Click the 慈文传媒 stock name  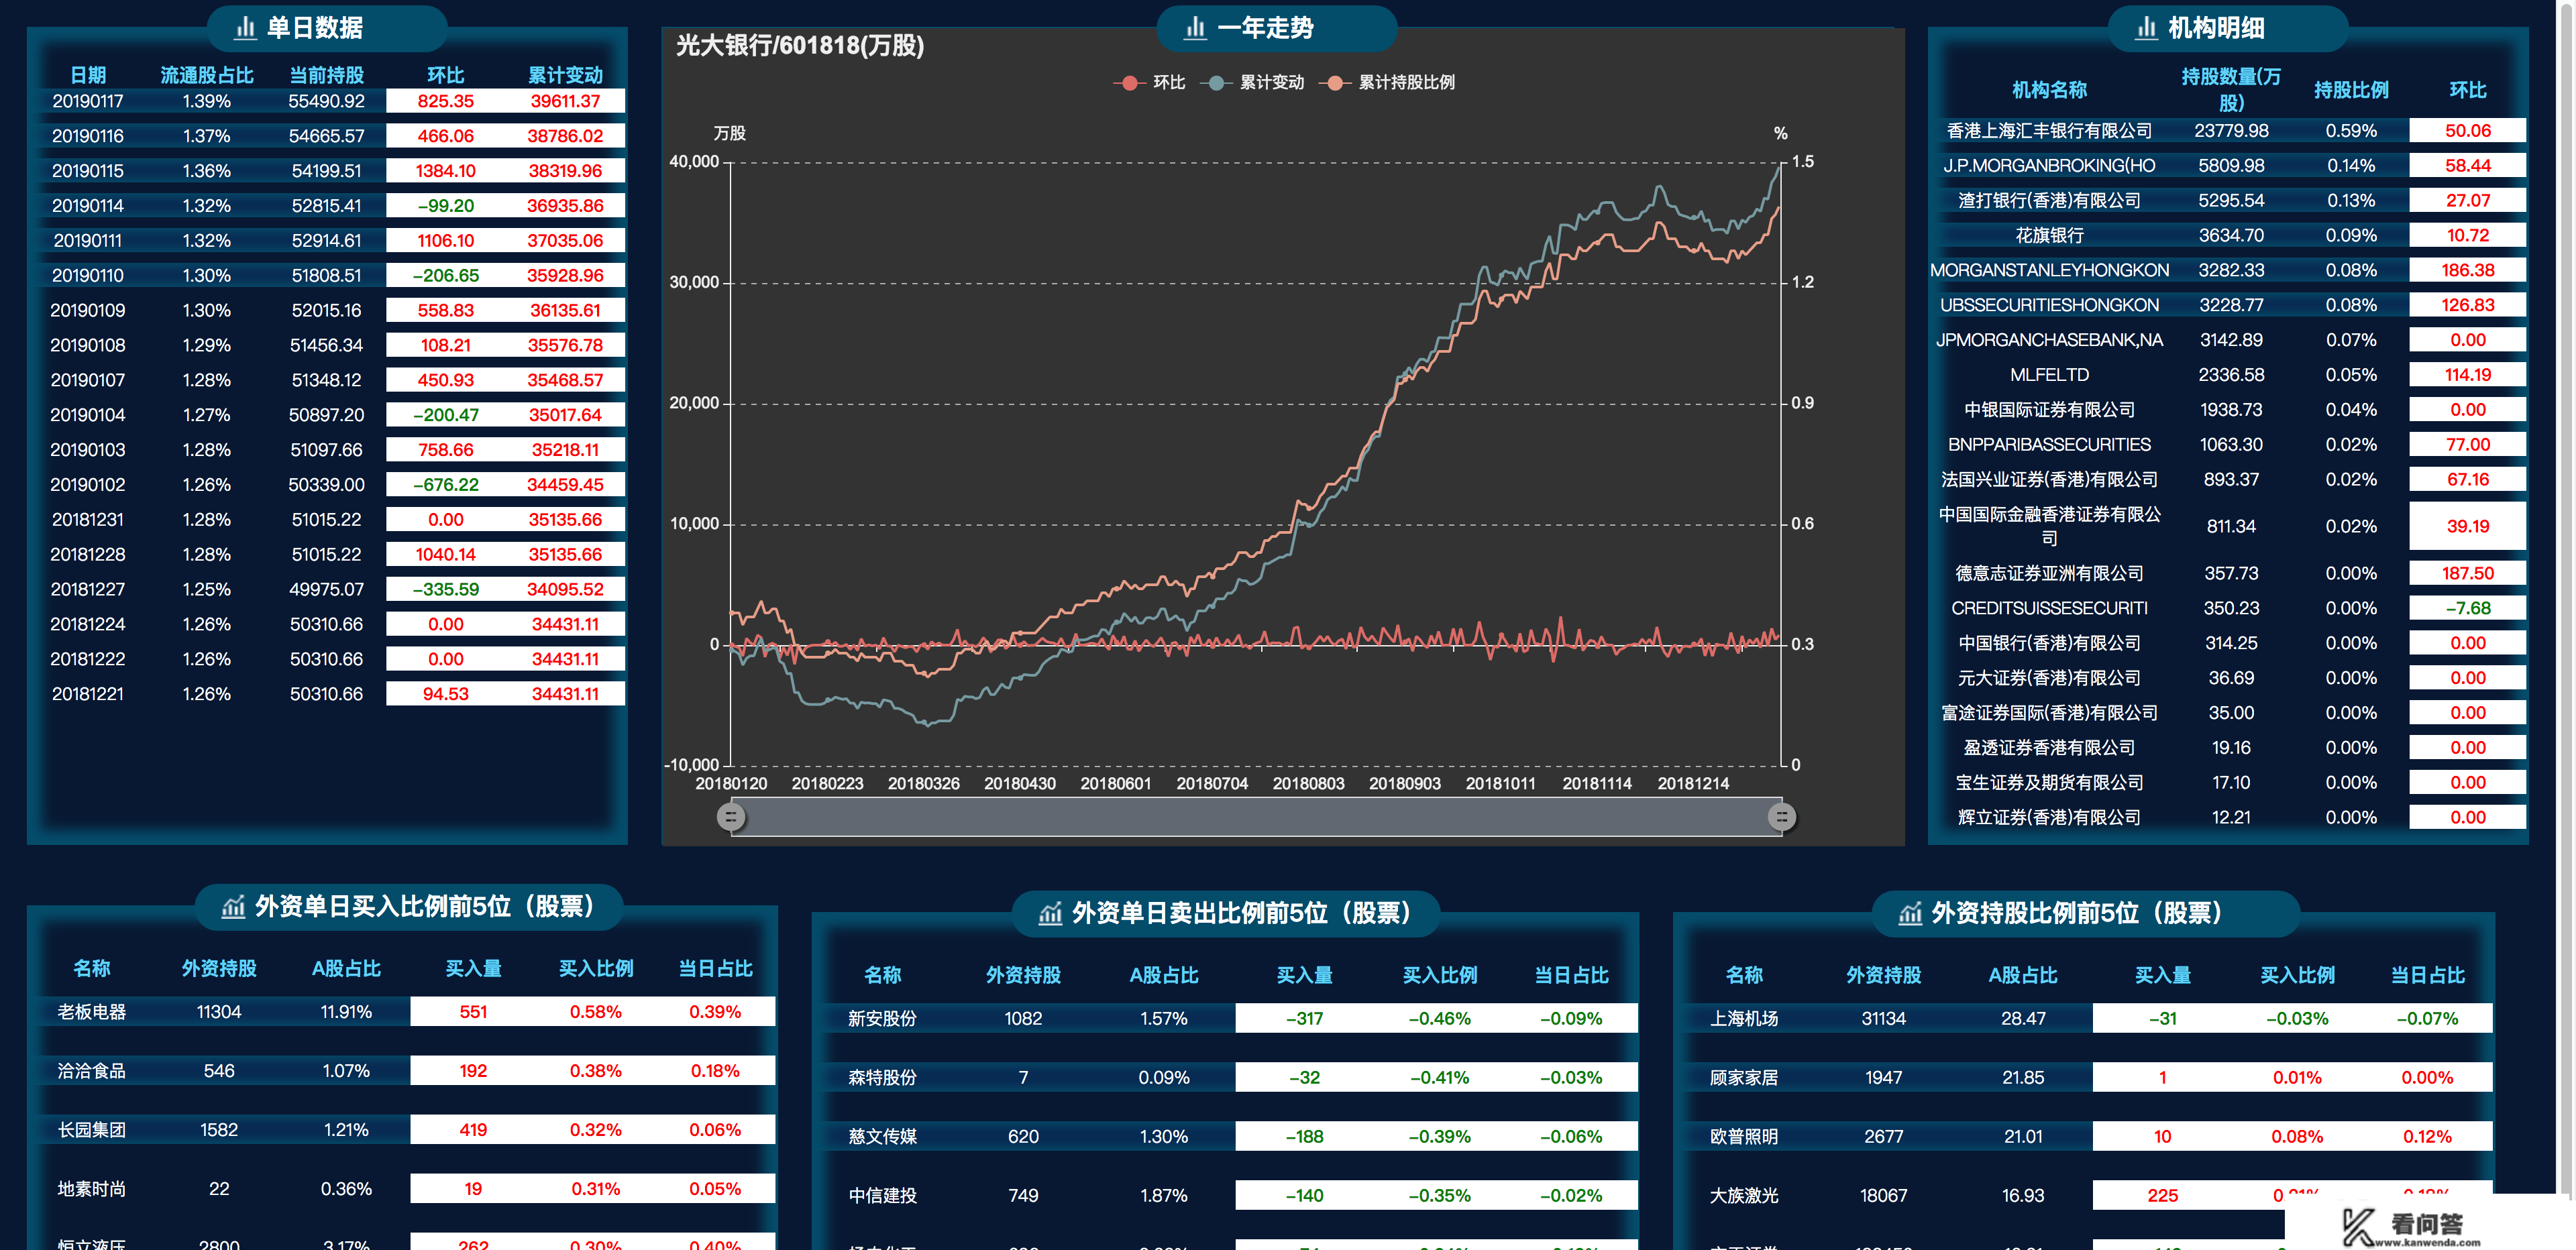tap(882, 1137)
